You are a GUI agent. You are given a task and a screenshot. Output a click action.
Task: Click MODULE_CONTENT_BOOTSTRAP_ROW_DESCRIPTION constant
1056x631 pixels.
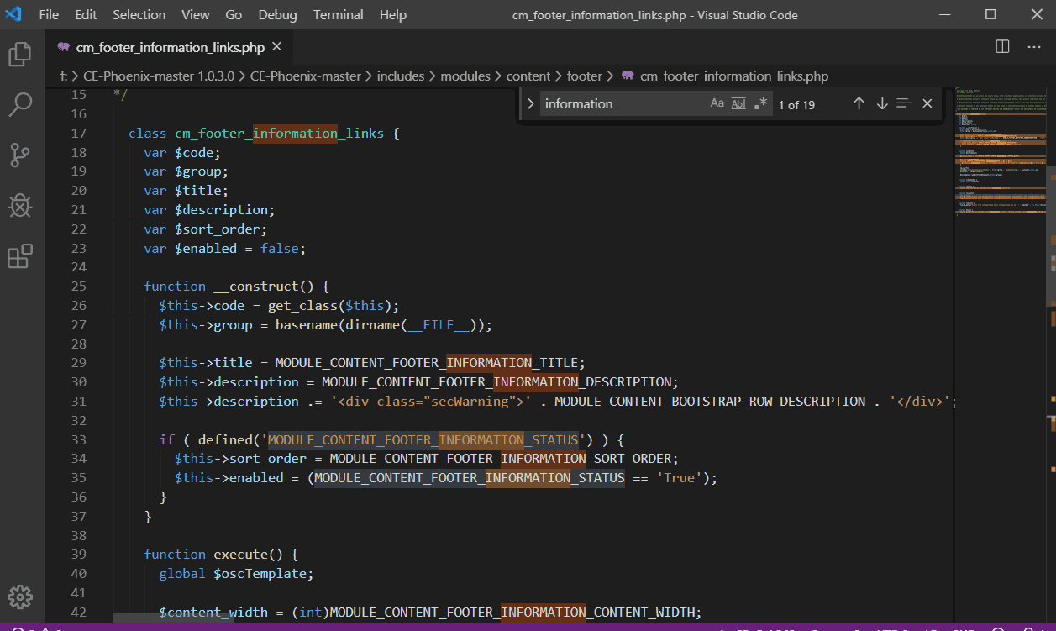point(710,401)
